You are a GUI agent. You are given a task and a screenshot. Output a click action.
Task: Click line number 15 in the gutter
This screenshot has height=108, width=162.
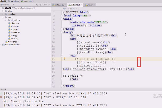(x=53, y=59)
